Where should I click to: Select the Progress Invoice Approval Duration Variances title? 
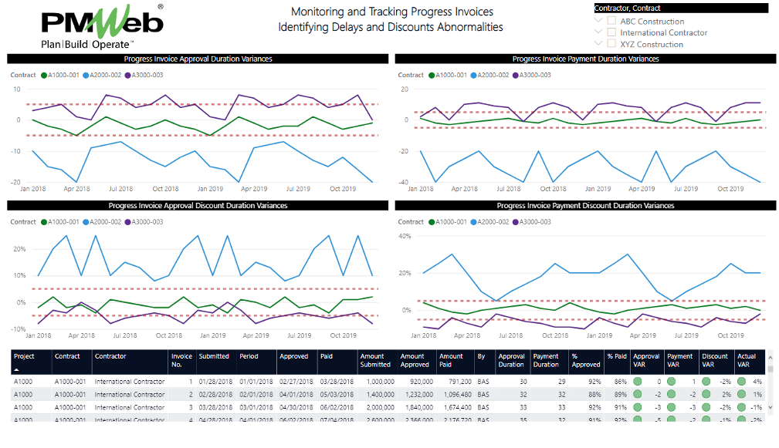coord(198,59)
